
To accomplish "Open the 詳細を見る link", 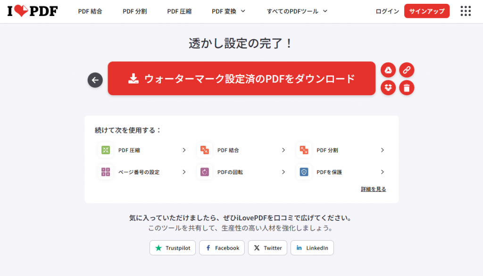I will (373, 189).
